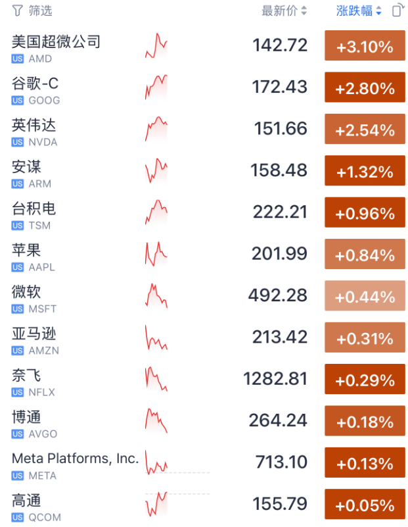Tap the +1.32% change box for 安谋

(365, 172)
